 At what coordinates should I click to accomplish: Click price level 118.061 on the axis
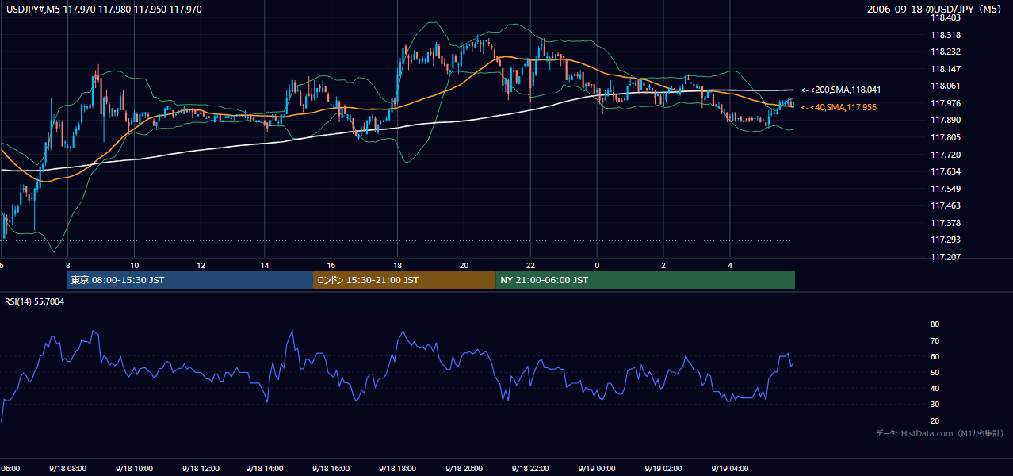pyautogui.click(x=945, y=86)
